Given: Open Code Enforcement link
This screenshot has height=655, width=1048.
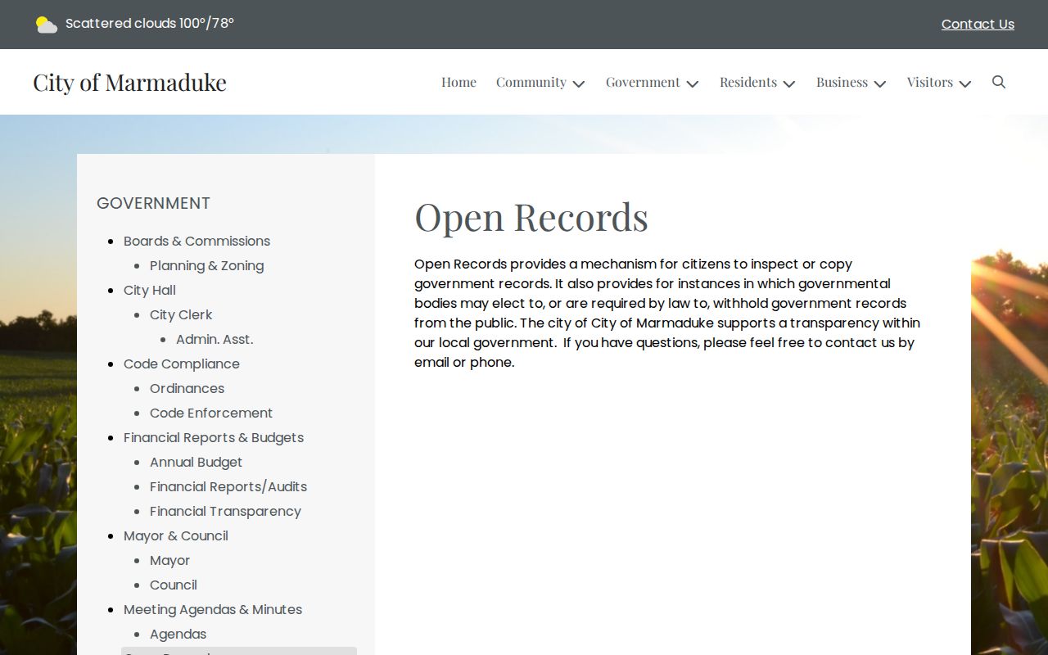Looking at the screenshot, I should pos(211,413).
